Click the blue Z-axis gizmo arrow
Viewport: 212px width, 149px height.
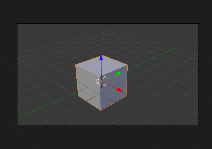pyautogui.click(x=101, y=57)
